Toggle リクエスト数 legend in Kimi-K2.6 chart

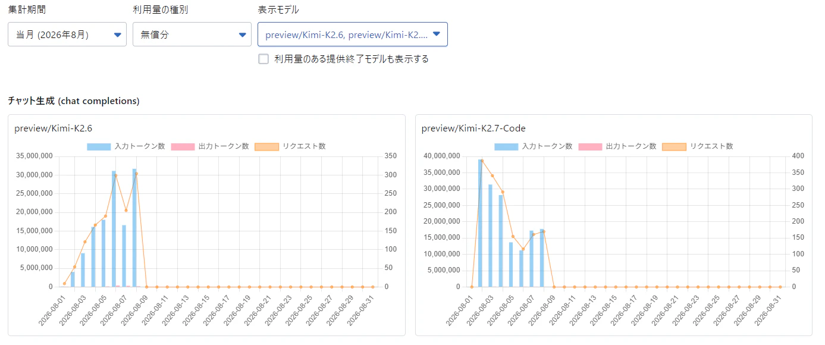click(x=290, y=146)
